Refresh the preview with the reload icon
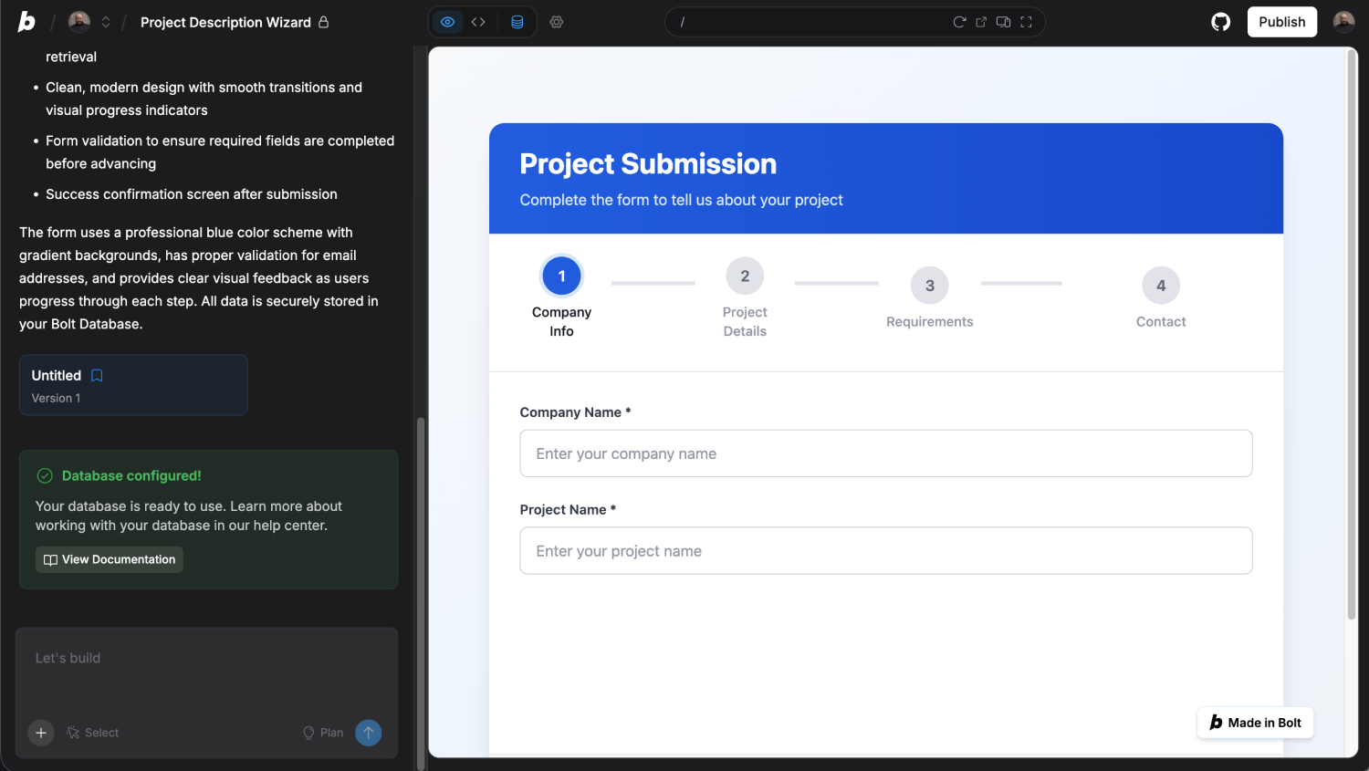The image size is (1369, 771). (959, 21)
